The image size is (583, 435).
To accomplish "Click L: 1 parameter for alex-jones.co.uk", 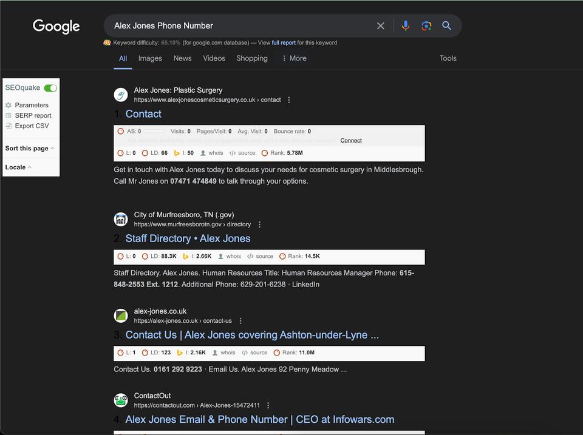I will pyautogui.click(x=126, y=352).
